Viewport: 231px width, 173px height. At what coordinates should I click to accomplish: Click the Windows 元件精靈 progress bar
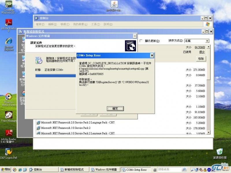[x=56, y=76]
